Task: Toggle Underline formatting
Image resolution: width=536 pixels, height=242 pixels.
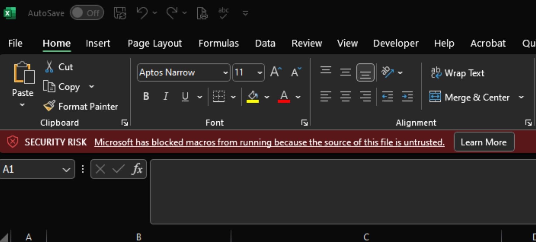Action: (185, 96)
